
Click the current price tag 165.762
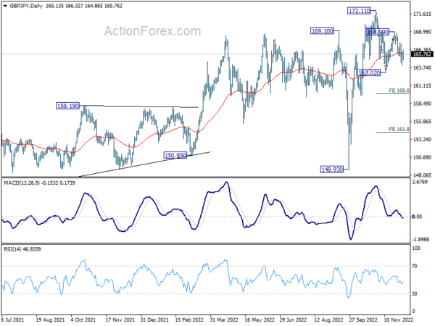click(x=422, y=54)
